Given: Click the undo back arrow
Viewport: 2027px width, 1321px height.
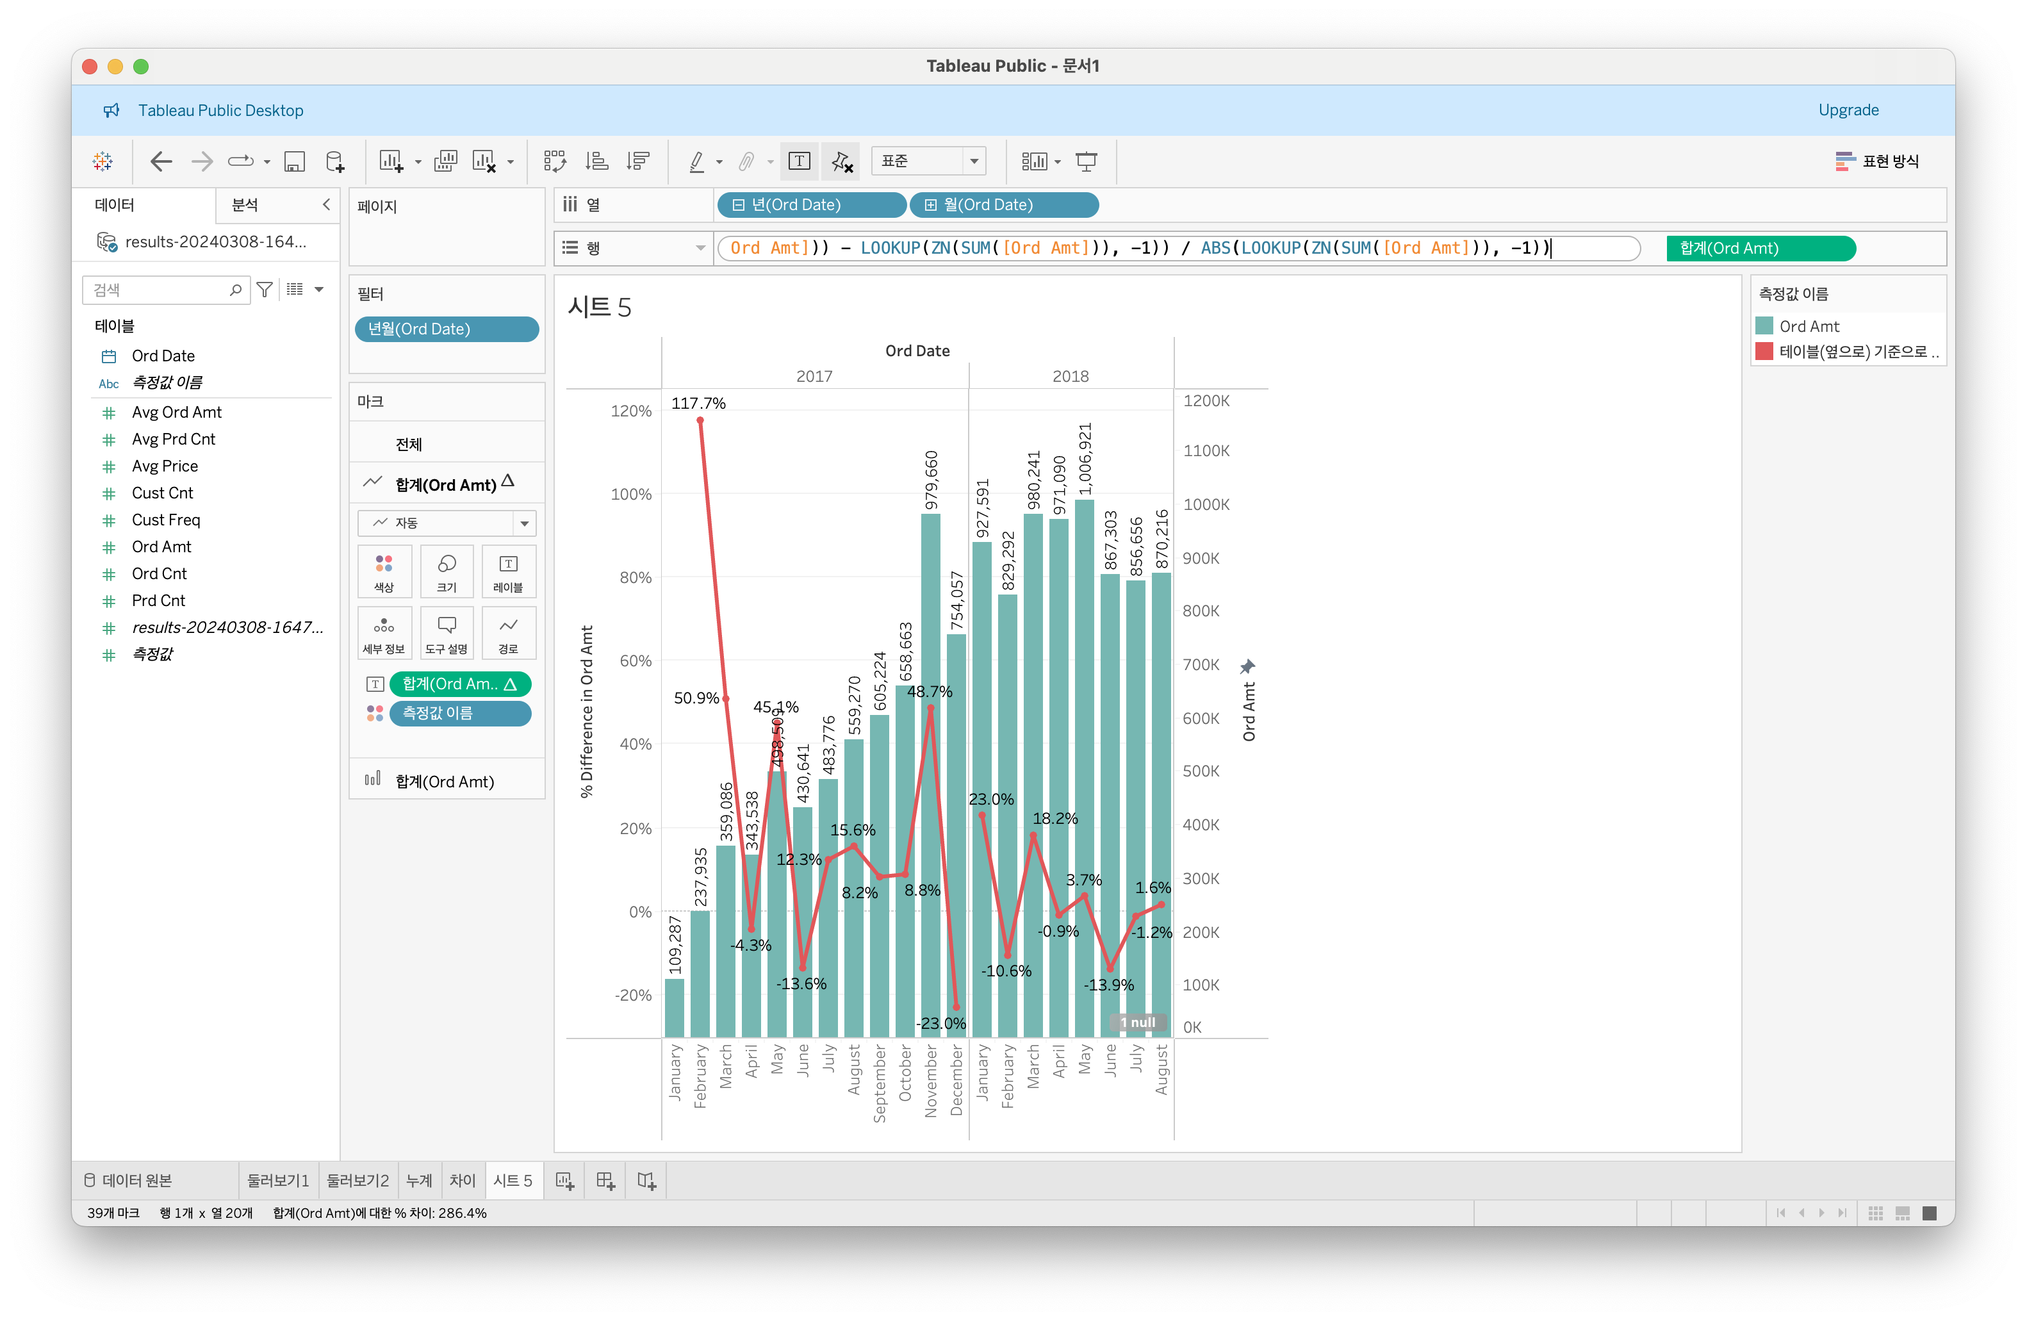Looking at the screenshot, I should coord(160,161).
